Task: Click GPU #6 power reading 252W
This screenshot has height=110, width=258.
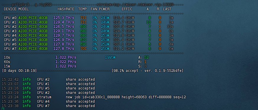Action: tap(105, 44)
